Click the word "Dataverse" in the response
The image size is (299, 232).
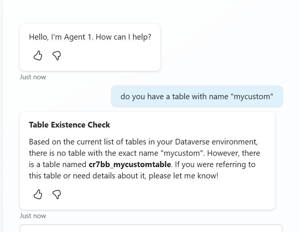click(192, 142)
